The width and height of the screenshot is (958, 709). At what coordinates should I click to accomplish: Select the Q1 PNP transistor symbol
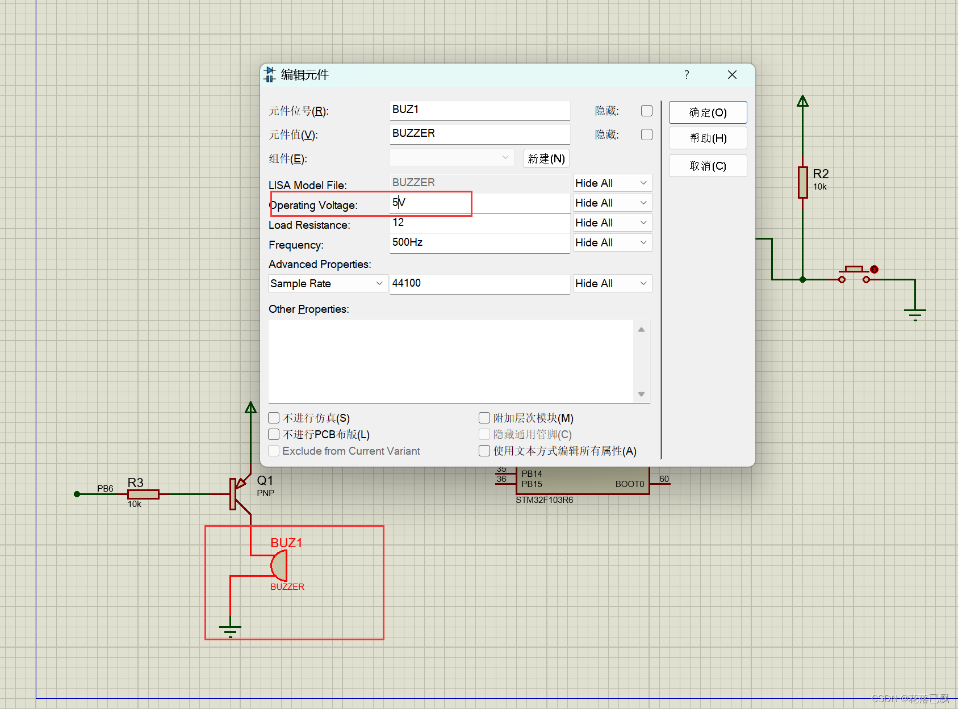(240, 494)
